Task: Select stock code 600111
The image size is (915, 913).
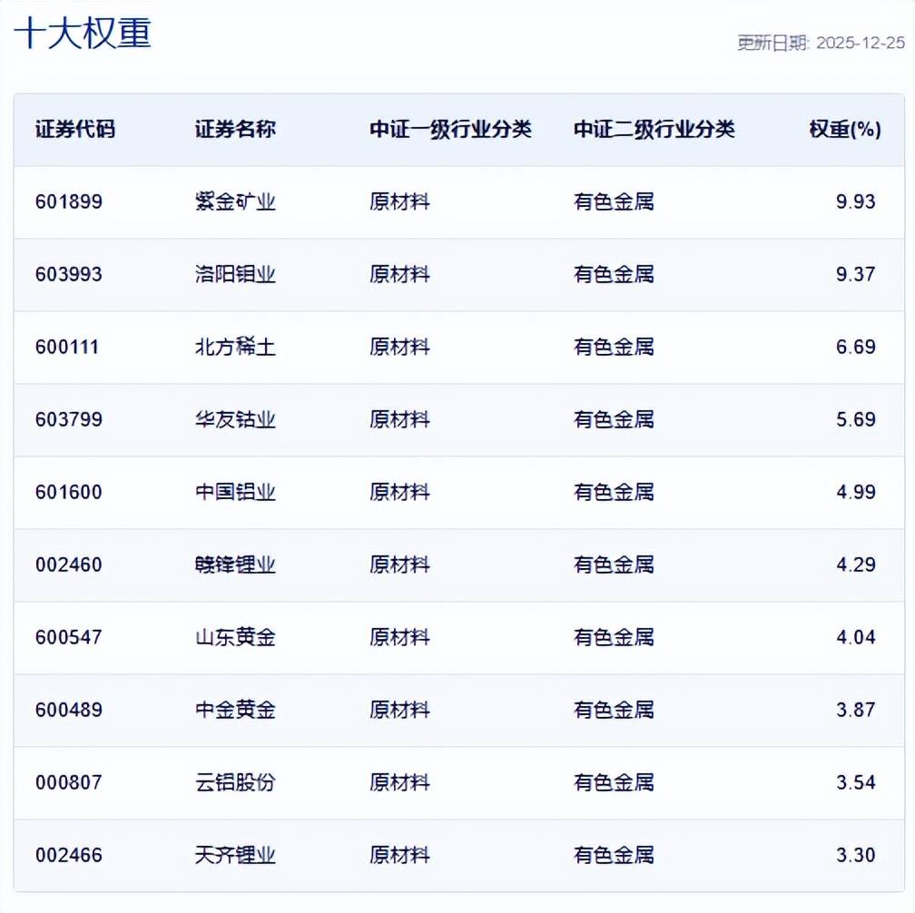Action: point(67,347)
